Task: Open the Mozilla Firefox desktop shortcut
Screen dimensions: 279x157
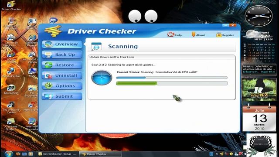Action: click(x=11, y=72)
